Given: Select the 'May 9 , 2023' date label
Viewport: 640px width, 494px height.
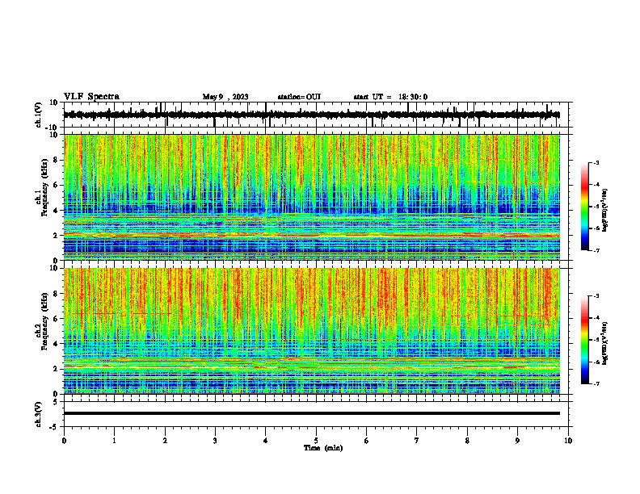Looking at the screenshot, I should coord(225,97).
